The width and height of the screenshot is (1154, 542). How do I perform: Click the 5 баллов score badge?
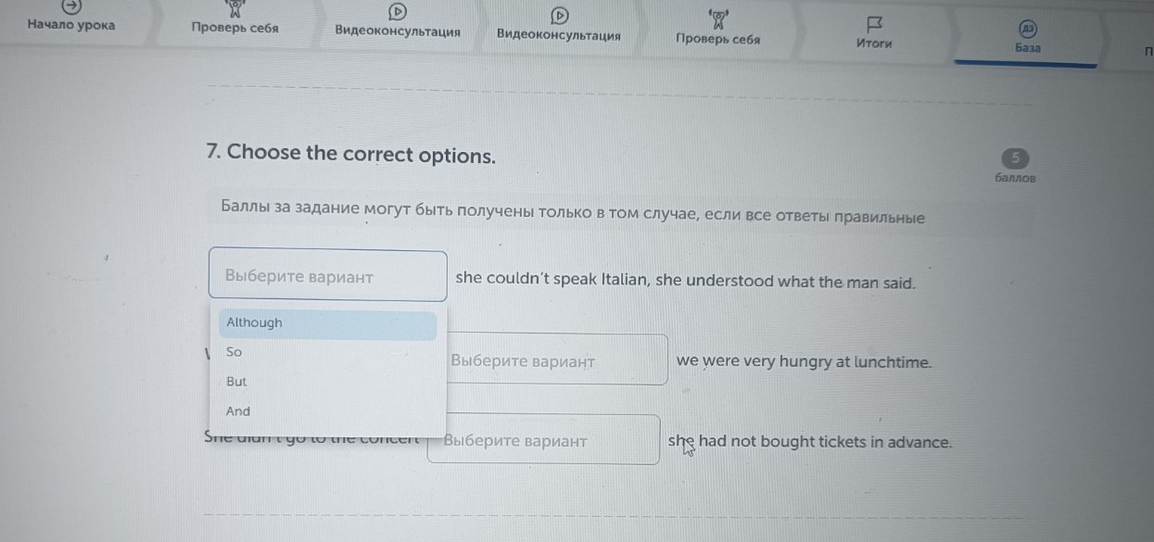pos(1015,158)
